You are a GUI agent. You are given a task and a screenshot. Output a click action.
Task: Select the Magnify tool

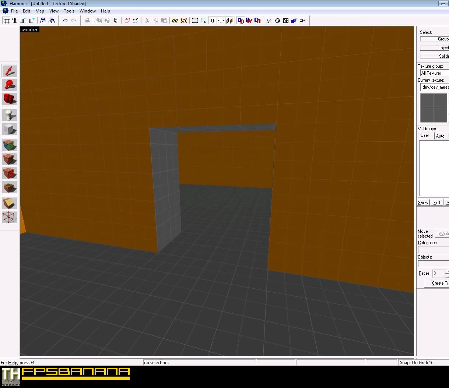(x=10, y=85)
